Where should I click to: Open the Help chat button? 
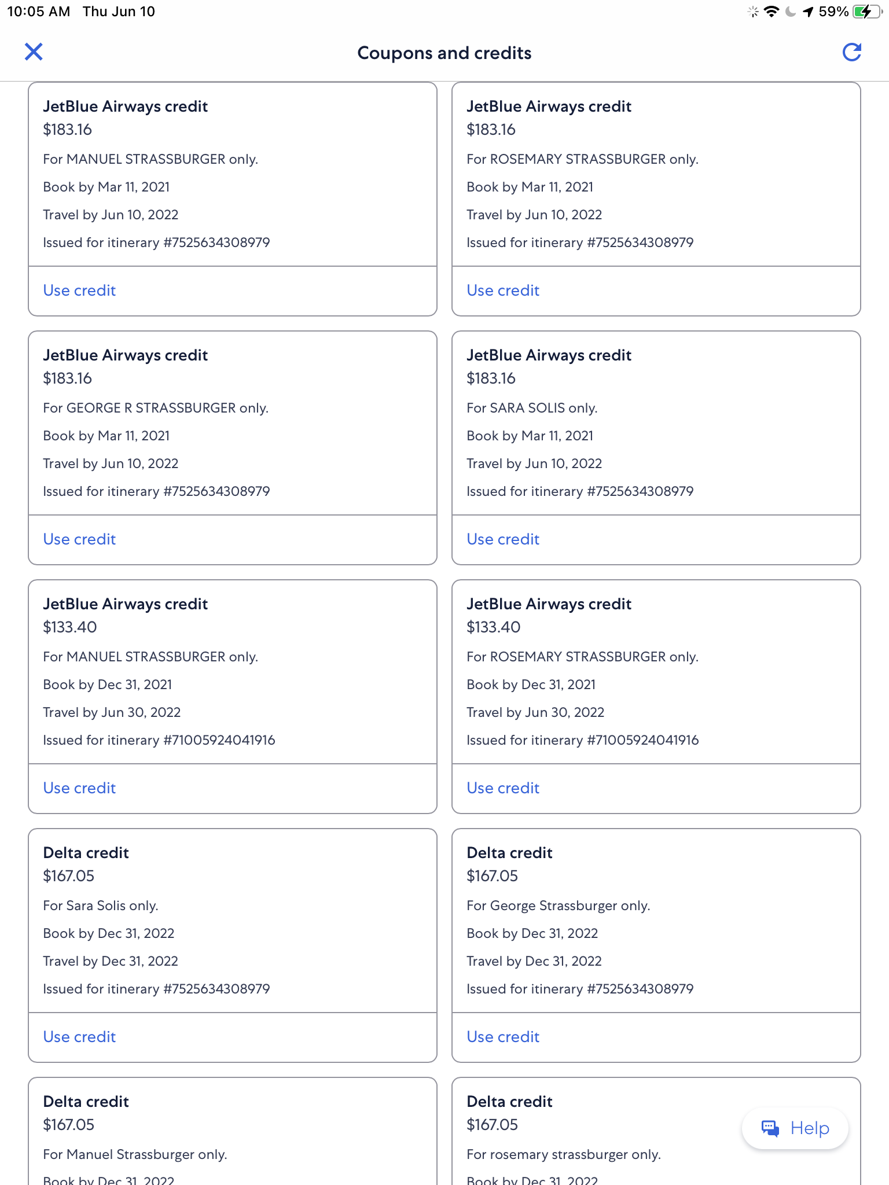pyautogui.click(x=795, y=1128)
